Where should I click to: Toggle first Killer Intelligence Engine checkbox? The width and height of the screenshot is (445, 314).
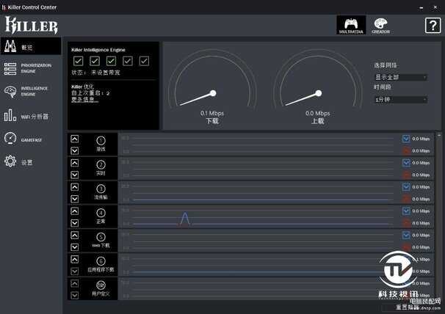coord(78,61)
